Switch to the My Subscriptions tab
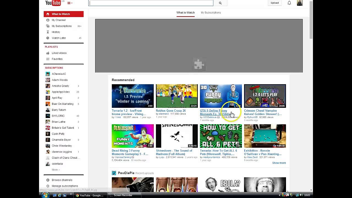Image resolution: width=352 pixels, height=198 pixels. click(211, 13)
